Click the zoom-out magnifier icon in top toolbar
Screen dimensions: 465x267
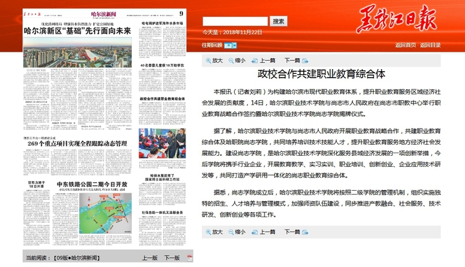[231, 61]
